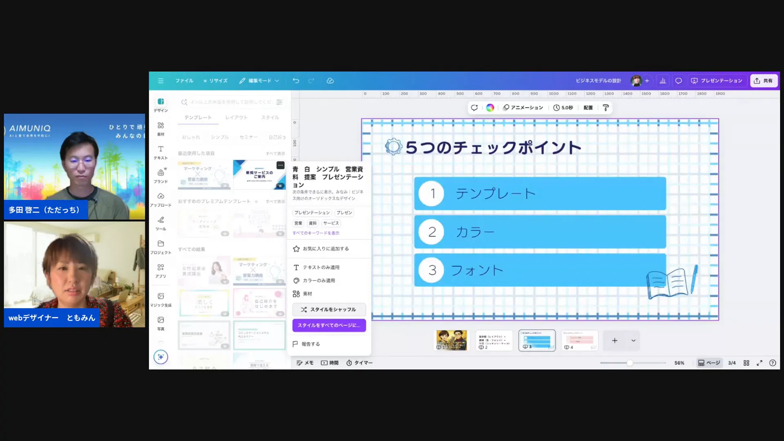Viewport: 784px width, 441px height.
Task: Open the hamburger main menu
Action: (160, 81)
